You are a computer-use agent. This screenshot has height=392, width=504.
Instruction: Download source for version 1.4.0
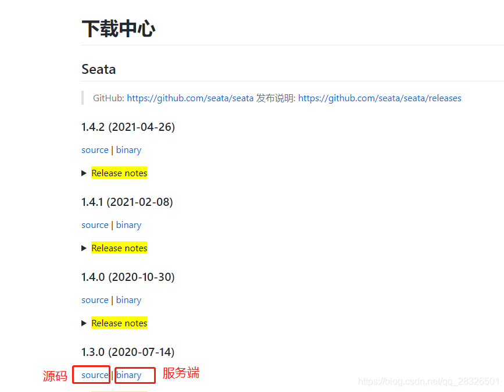tap(95, 300)
